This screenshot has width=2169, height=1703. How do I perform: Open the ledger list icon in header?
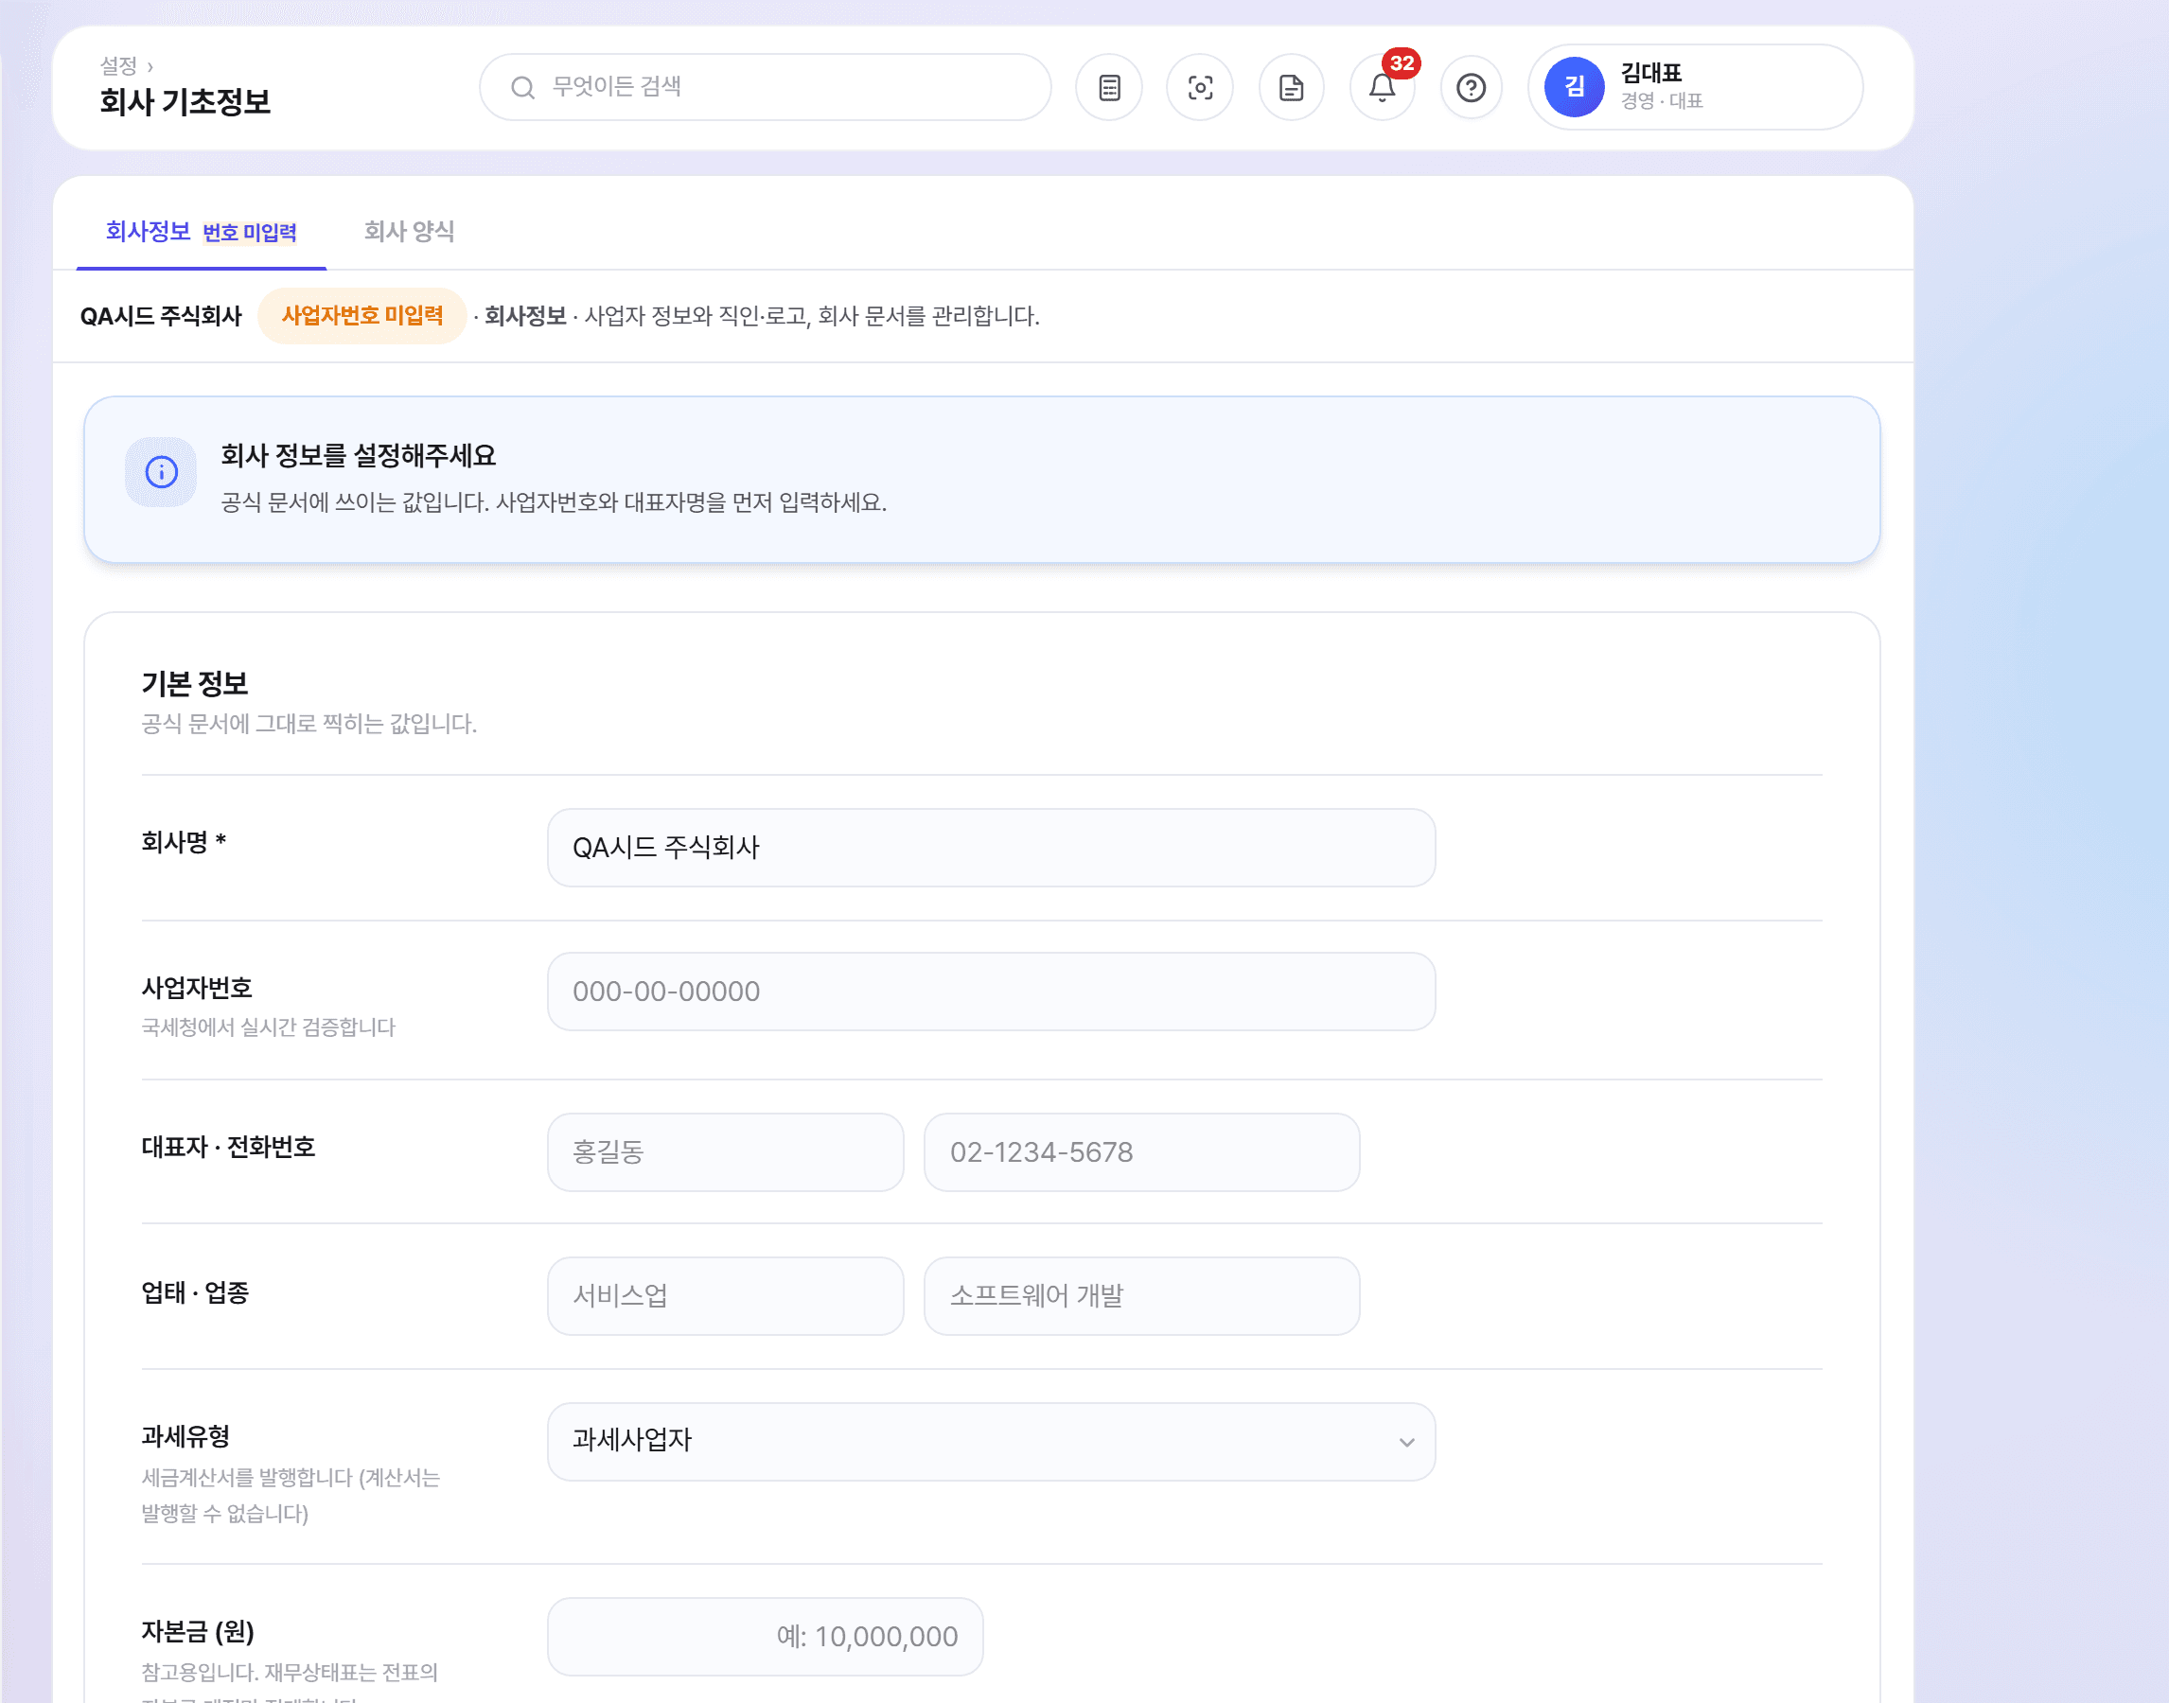point(1109,88)
